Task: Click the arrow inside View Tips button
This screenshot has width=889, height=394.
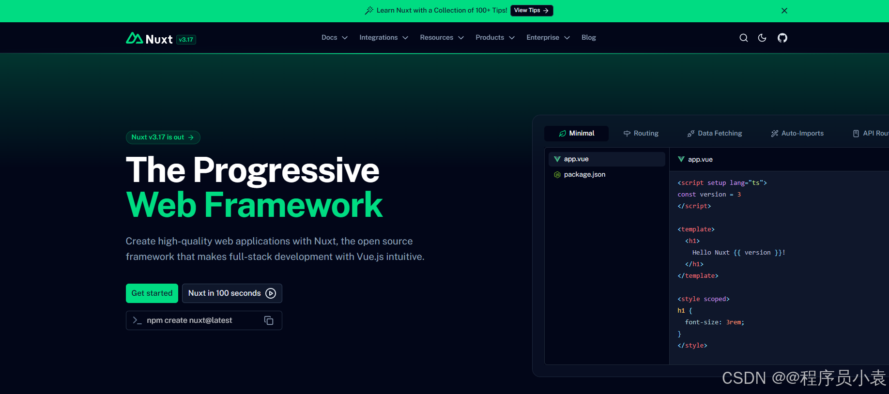Action: (x=546, y=11)
